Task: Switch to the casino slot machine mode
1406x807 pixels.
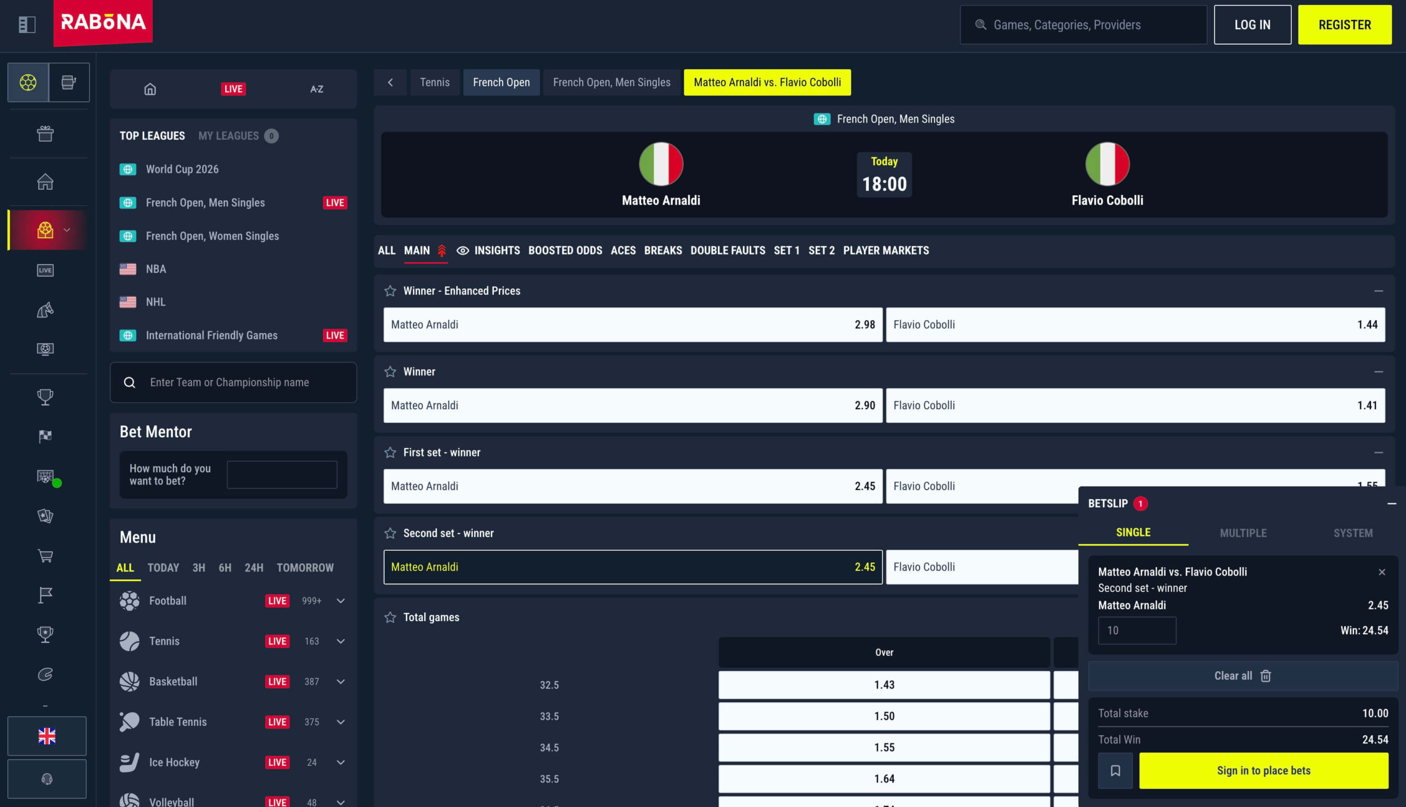Action: [x=69, y=83]
